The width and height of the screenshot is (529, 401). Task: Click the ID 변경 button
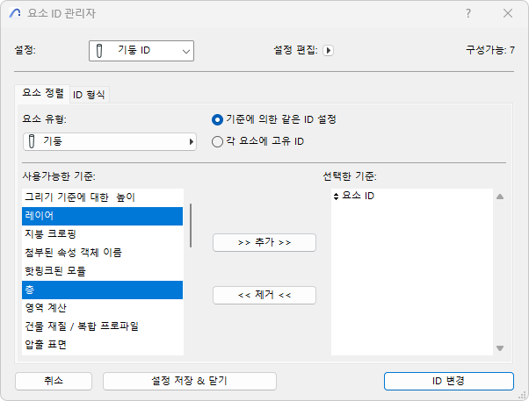(448, 381)
